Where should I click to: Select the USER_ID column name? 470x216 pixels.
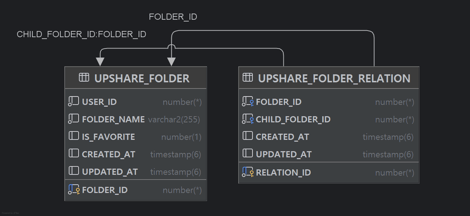[99, 102]
